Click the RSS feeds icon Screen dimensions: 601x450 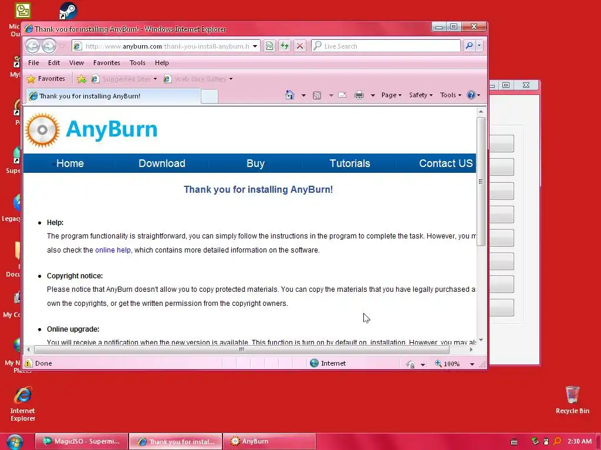point(316,96)
